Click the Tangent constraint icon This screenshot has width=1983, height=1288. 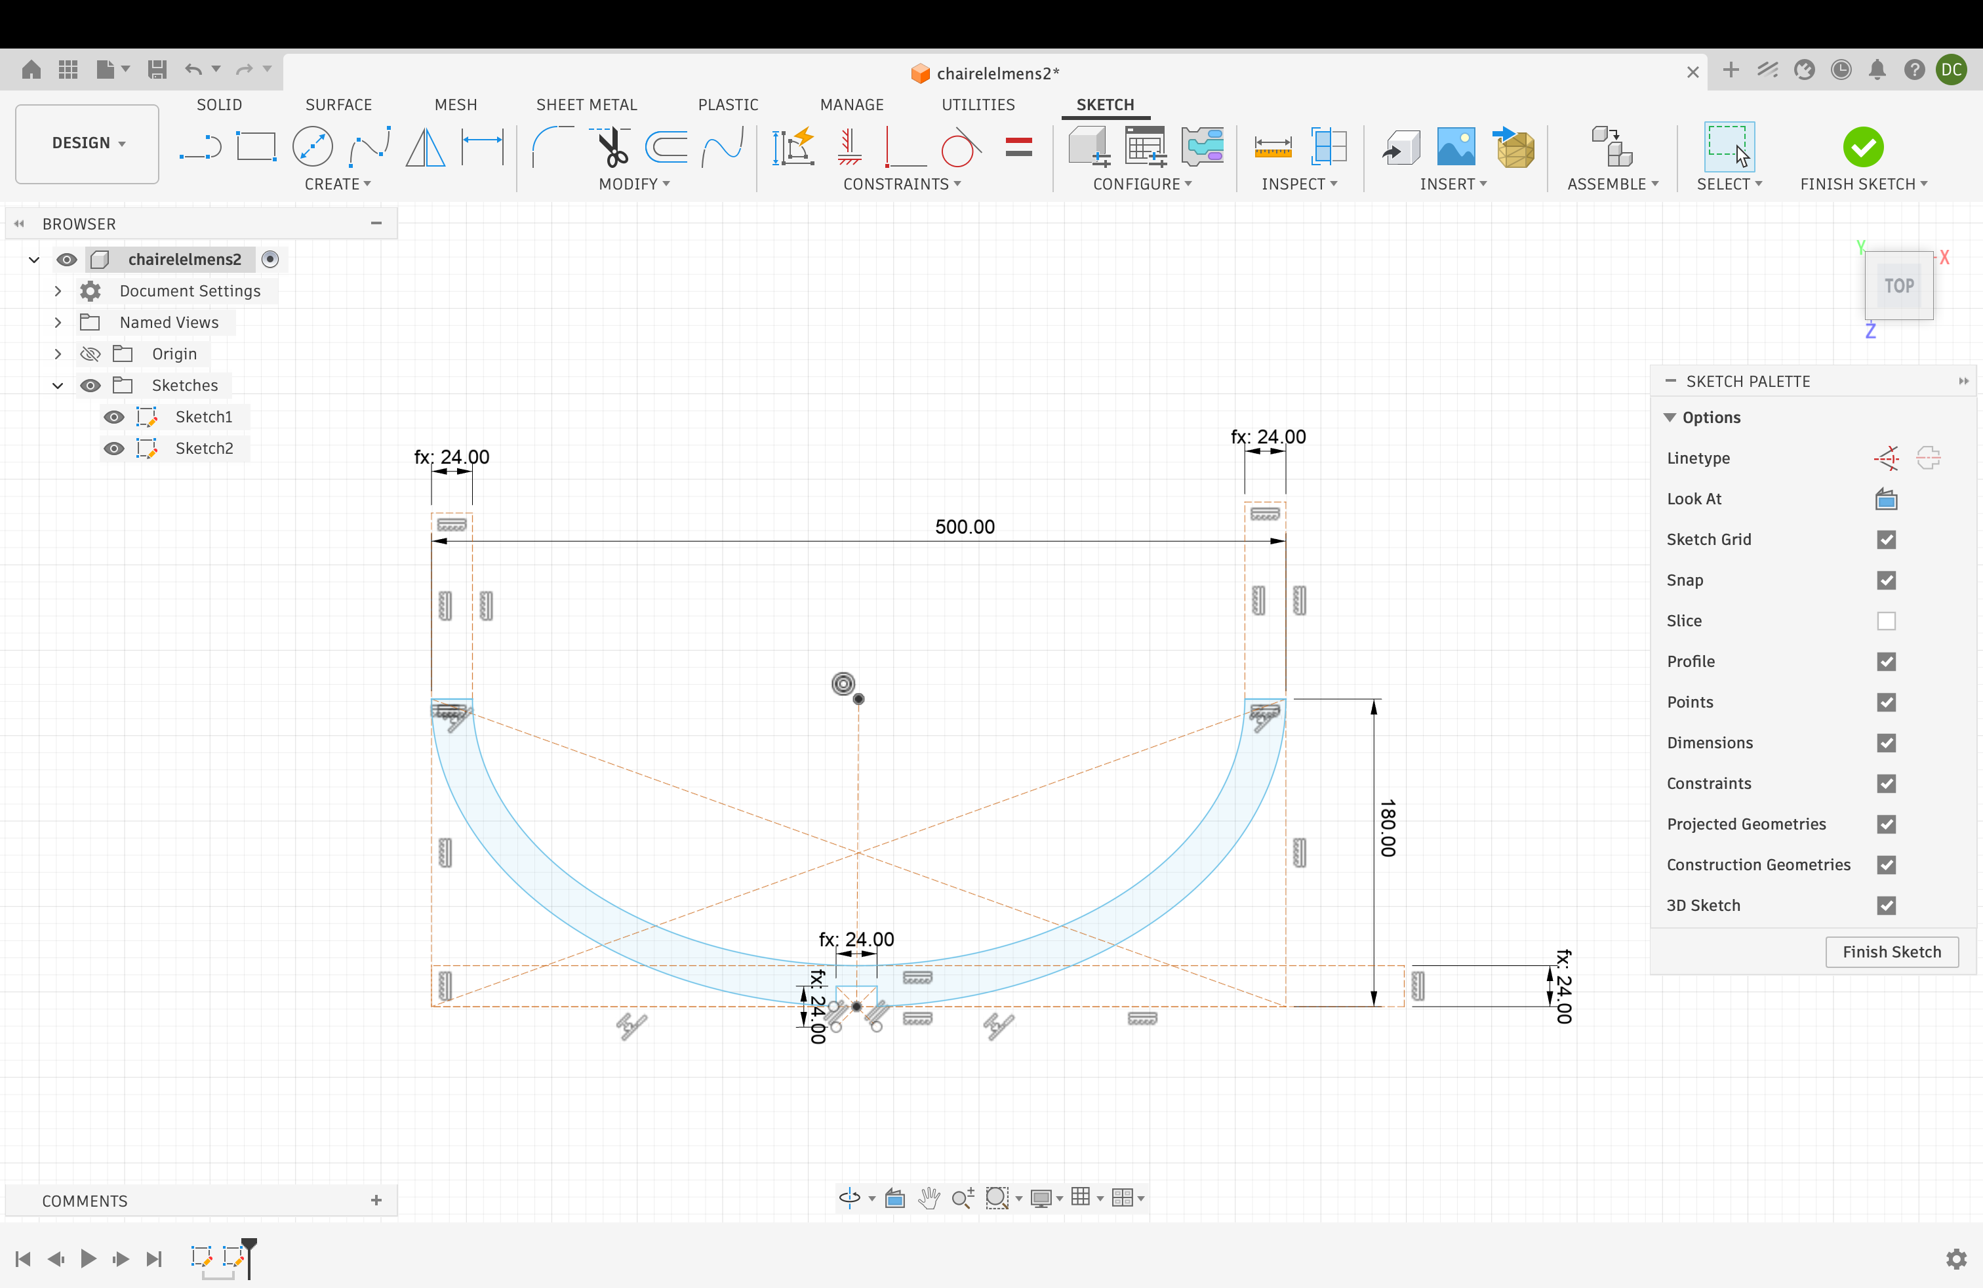pos(961,148)
